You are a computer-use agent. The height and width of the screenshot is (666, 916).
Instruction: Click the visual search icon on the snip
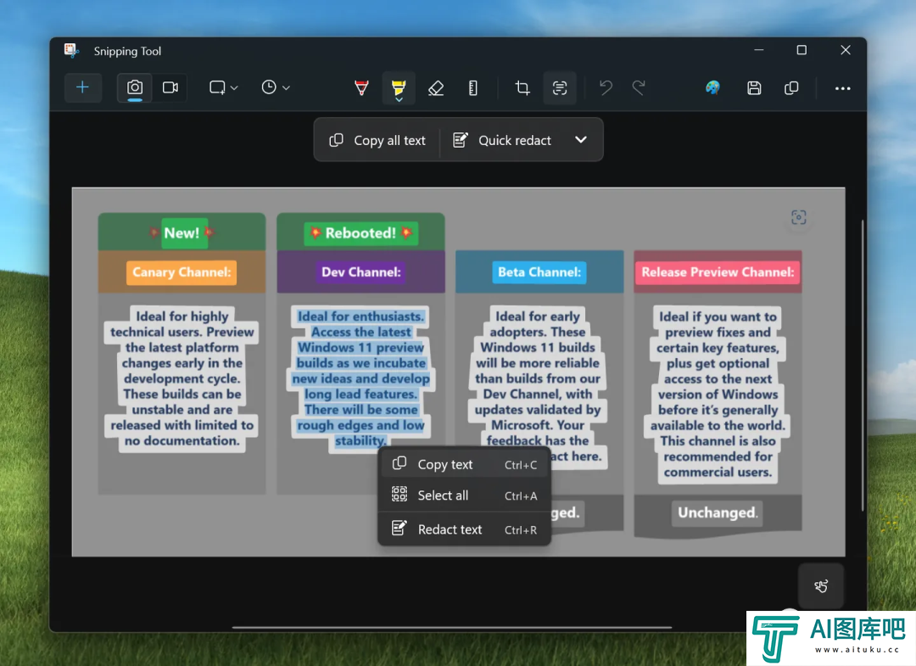point(799,217)
